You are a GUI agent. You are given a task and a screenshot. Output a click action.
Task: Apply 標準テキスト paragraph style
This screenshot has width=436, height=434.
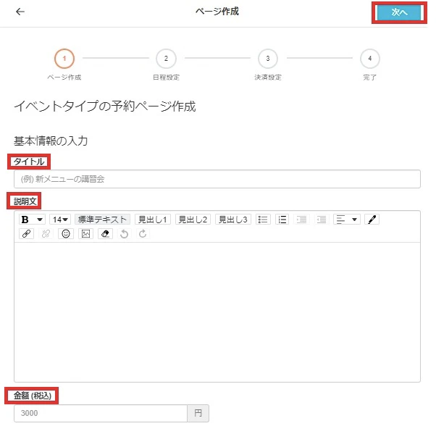click(x=102, y=220)
